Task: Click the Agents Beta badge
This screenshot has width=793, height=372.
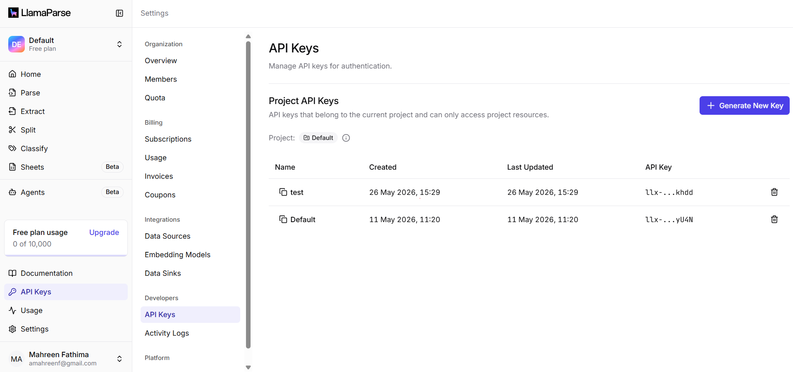Action: 112,192
